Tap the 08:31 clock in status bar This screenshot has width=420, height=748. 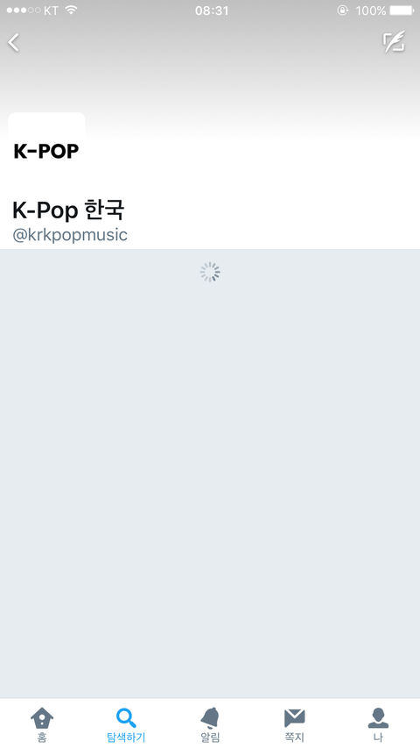[212, 11]
